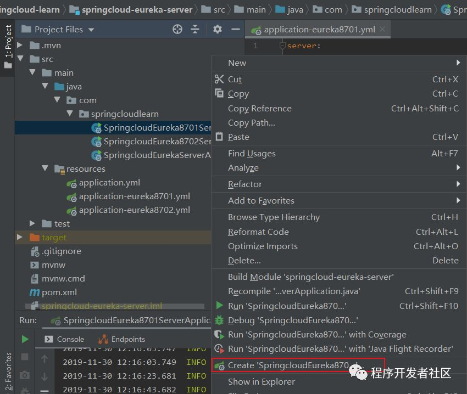This screenshot has height=394, width=467.
Task: Collapse the resources folder arrow
Action: point(45,168)
